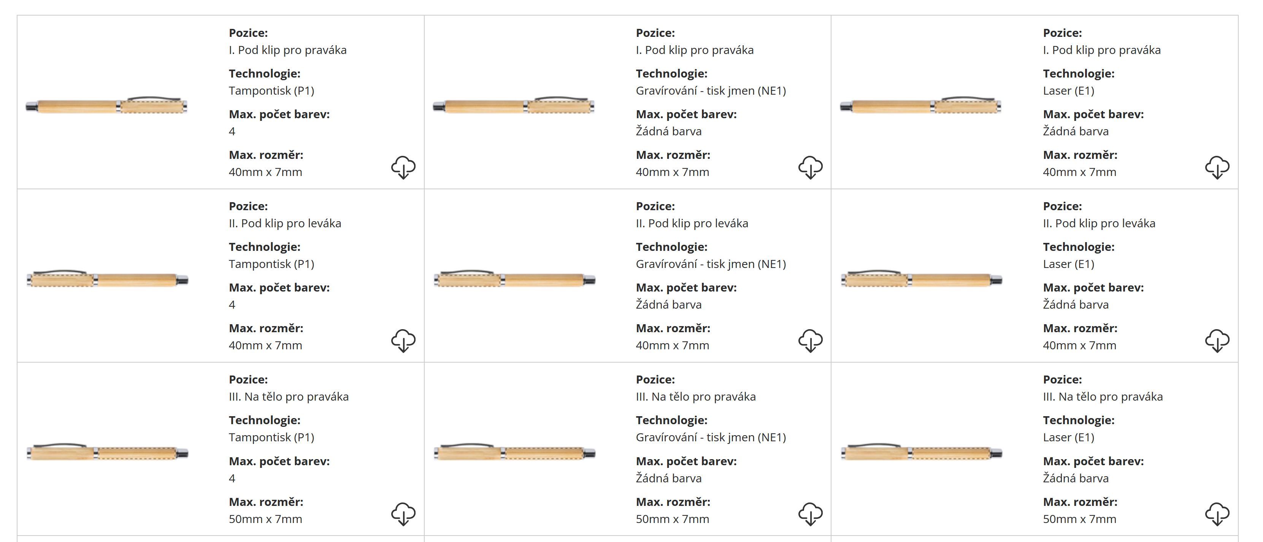Open pen image for Gravírování Pod klip pro leváka

tap(514, 279)
